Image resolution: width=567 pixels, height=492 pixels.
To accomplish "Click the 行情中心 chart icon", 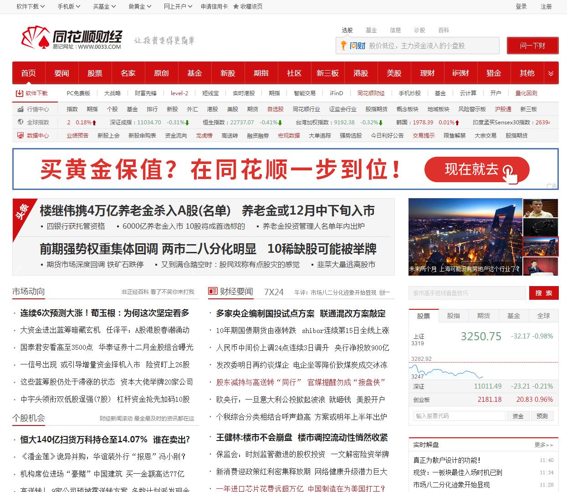I will (20, 109).
